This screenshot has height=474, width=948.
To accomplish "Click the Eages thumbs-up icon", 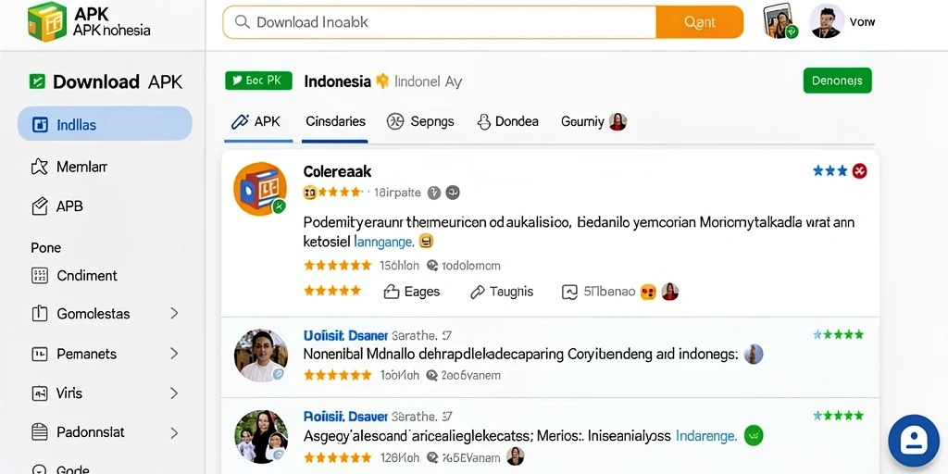I will (x=392, y=292).
